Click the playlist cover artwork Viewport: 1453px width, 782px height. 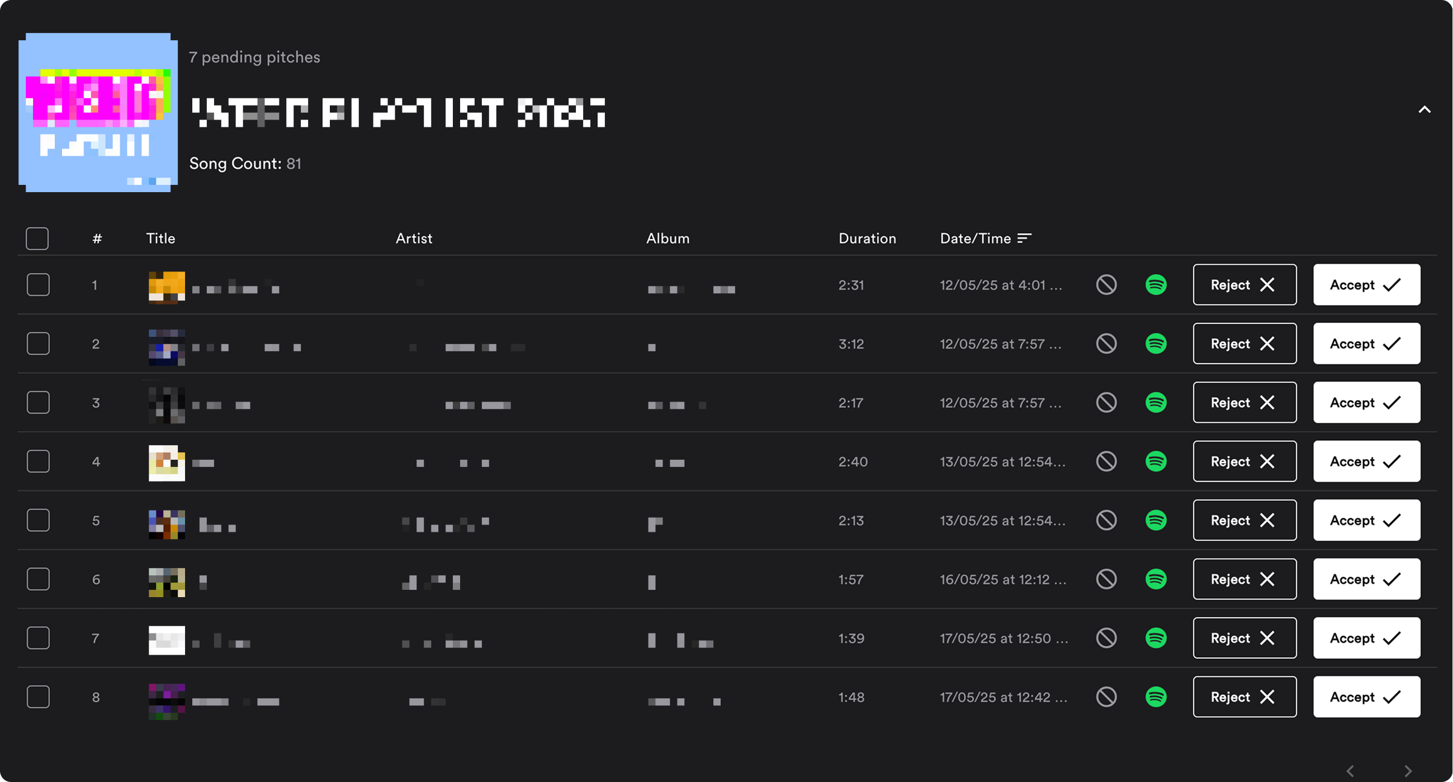click(x=98, y=112)
